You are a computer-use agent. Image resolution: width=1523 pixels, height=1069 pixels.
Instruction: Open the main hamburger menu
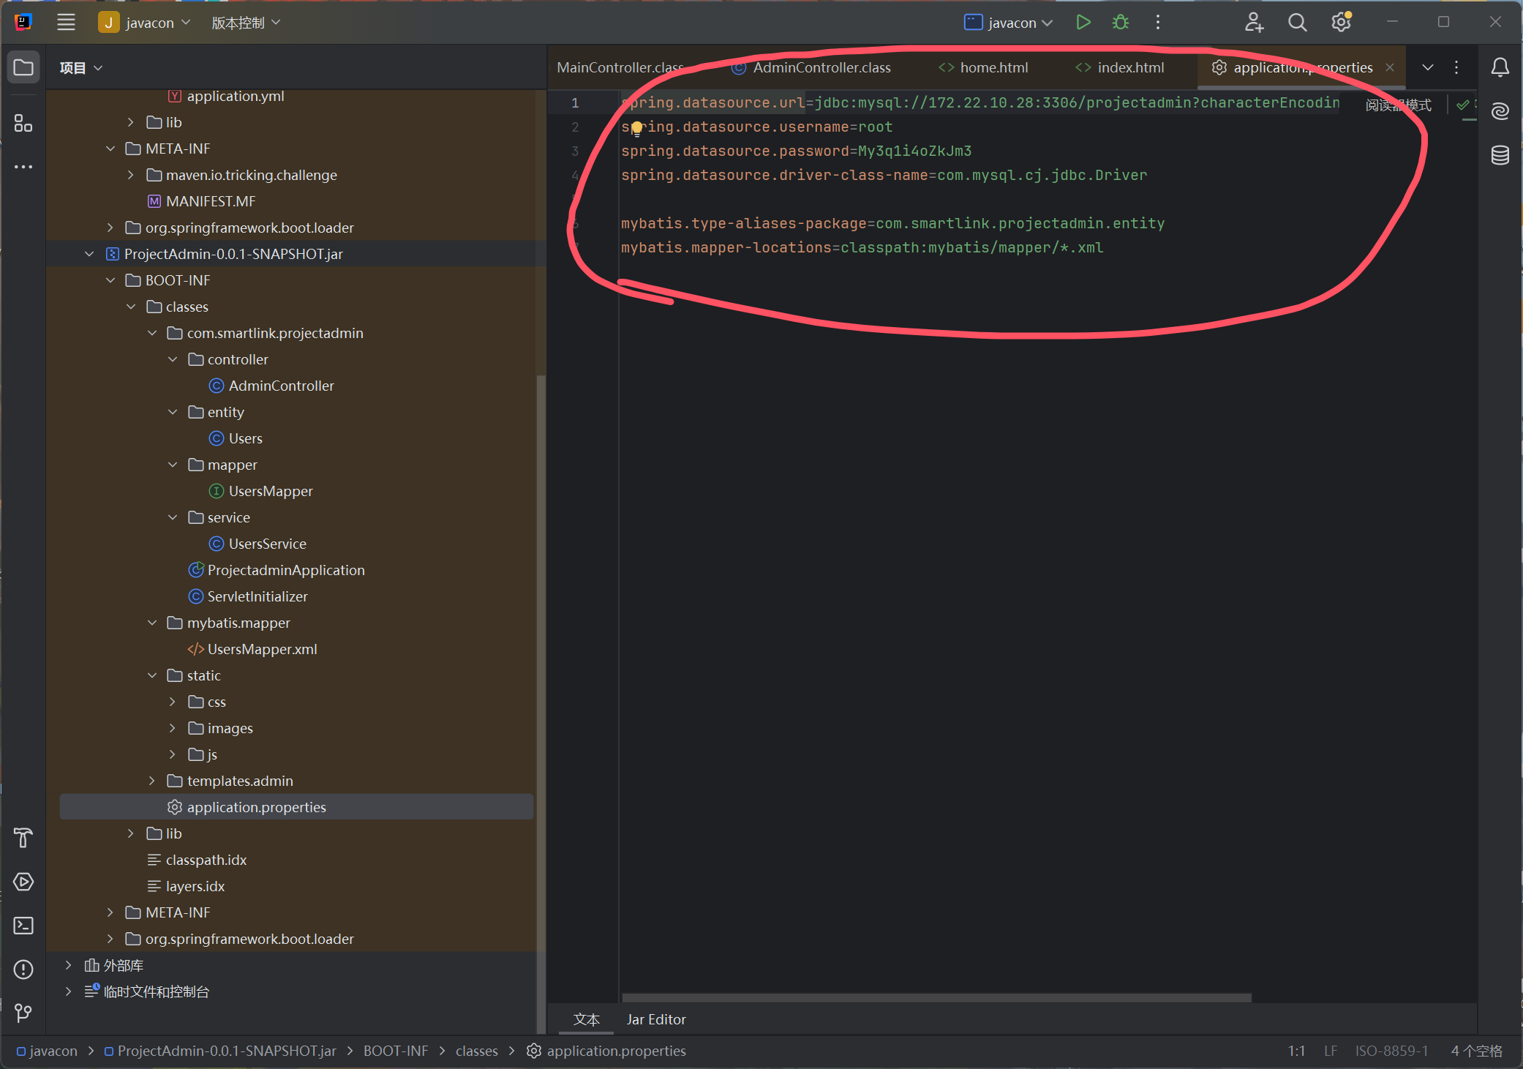point(66,23)
